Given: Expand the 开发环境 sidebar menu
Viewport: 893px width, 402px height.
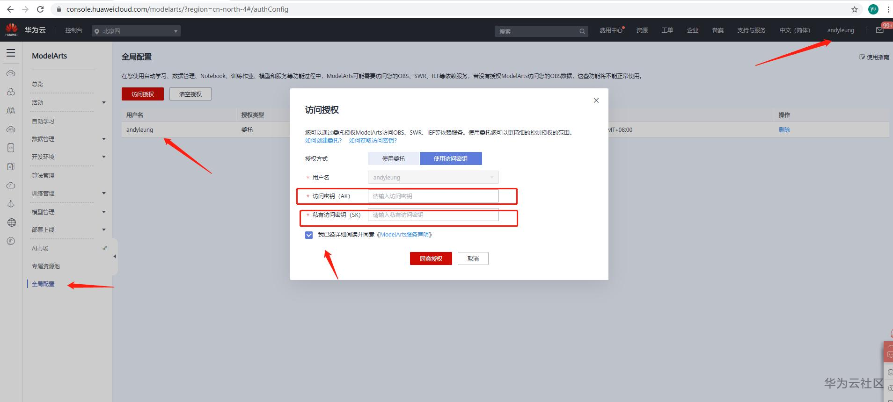Looking at the screenshot, I should [x=104, y=157].
